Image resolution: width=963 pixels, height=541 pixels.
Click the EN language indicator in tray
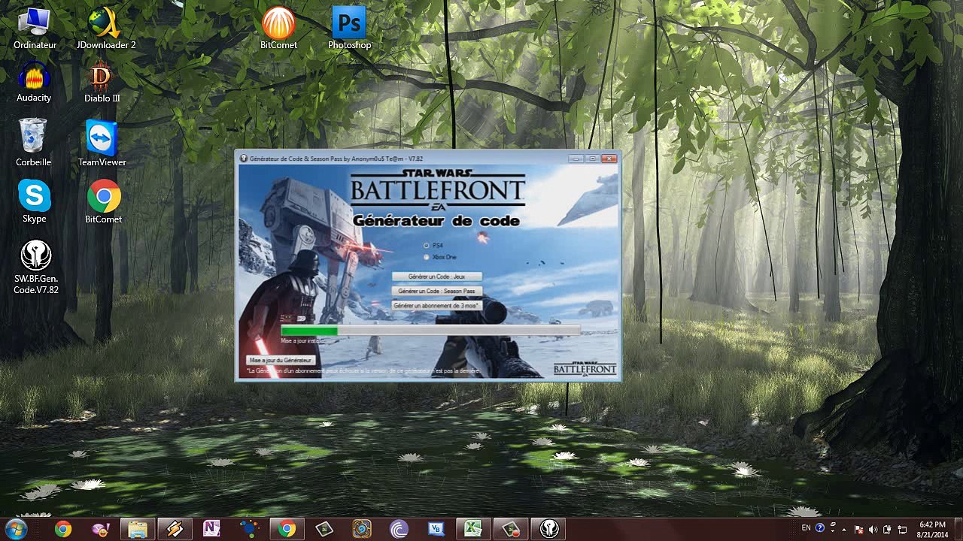click(x=807, y=528)
